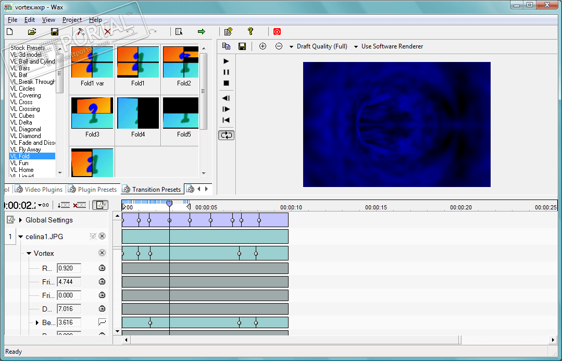Click the zoom in plus icon above preview
Image resolution: width=562 pixels, height=361 pixels.
(x=263, y=46)
